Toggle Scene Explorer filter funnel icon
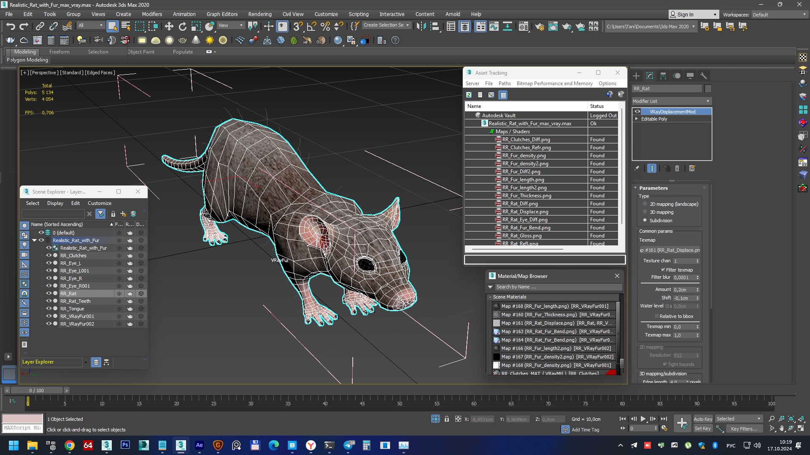This screenshot has width=810, height=455. (x=100, y=214)
